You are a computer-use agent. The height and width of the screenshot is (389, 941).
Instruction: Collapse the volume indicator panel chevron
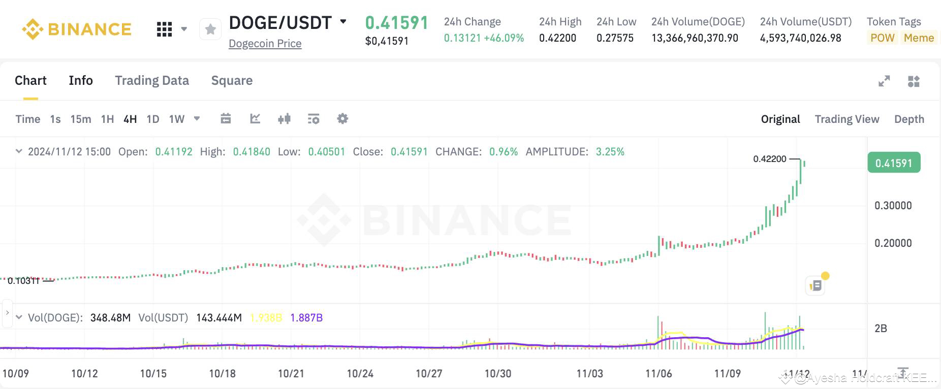click(19, 317)
